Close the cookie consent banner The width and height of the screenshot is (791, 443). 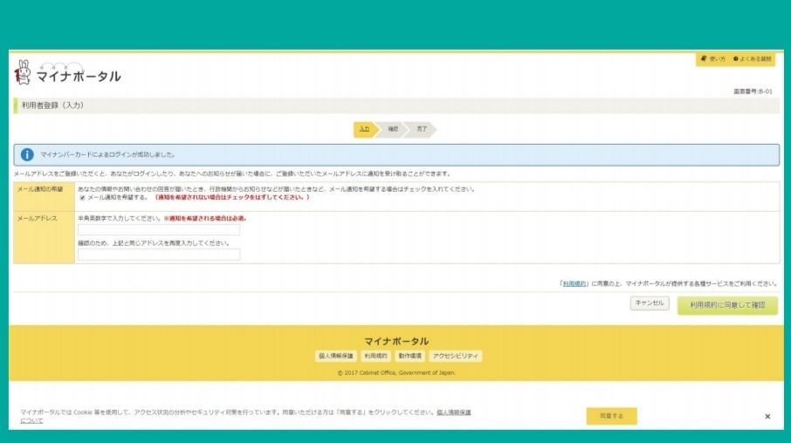click(x=767, y=416)
